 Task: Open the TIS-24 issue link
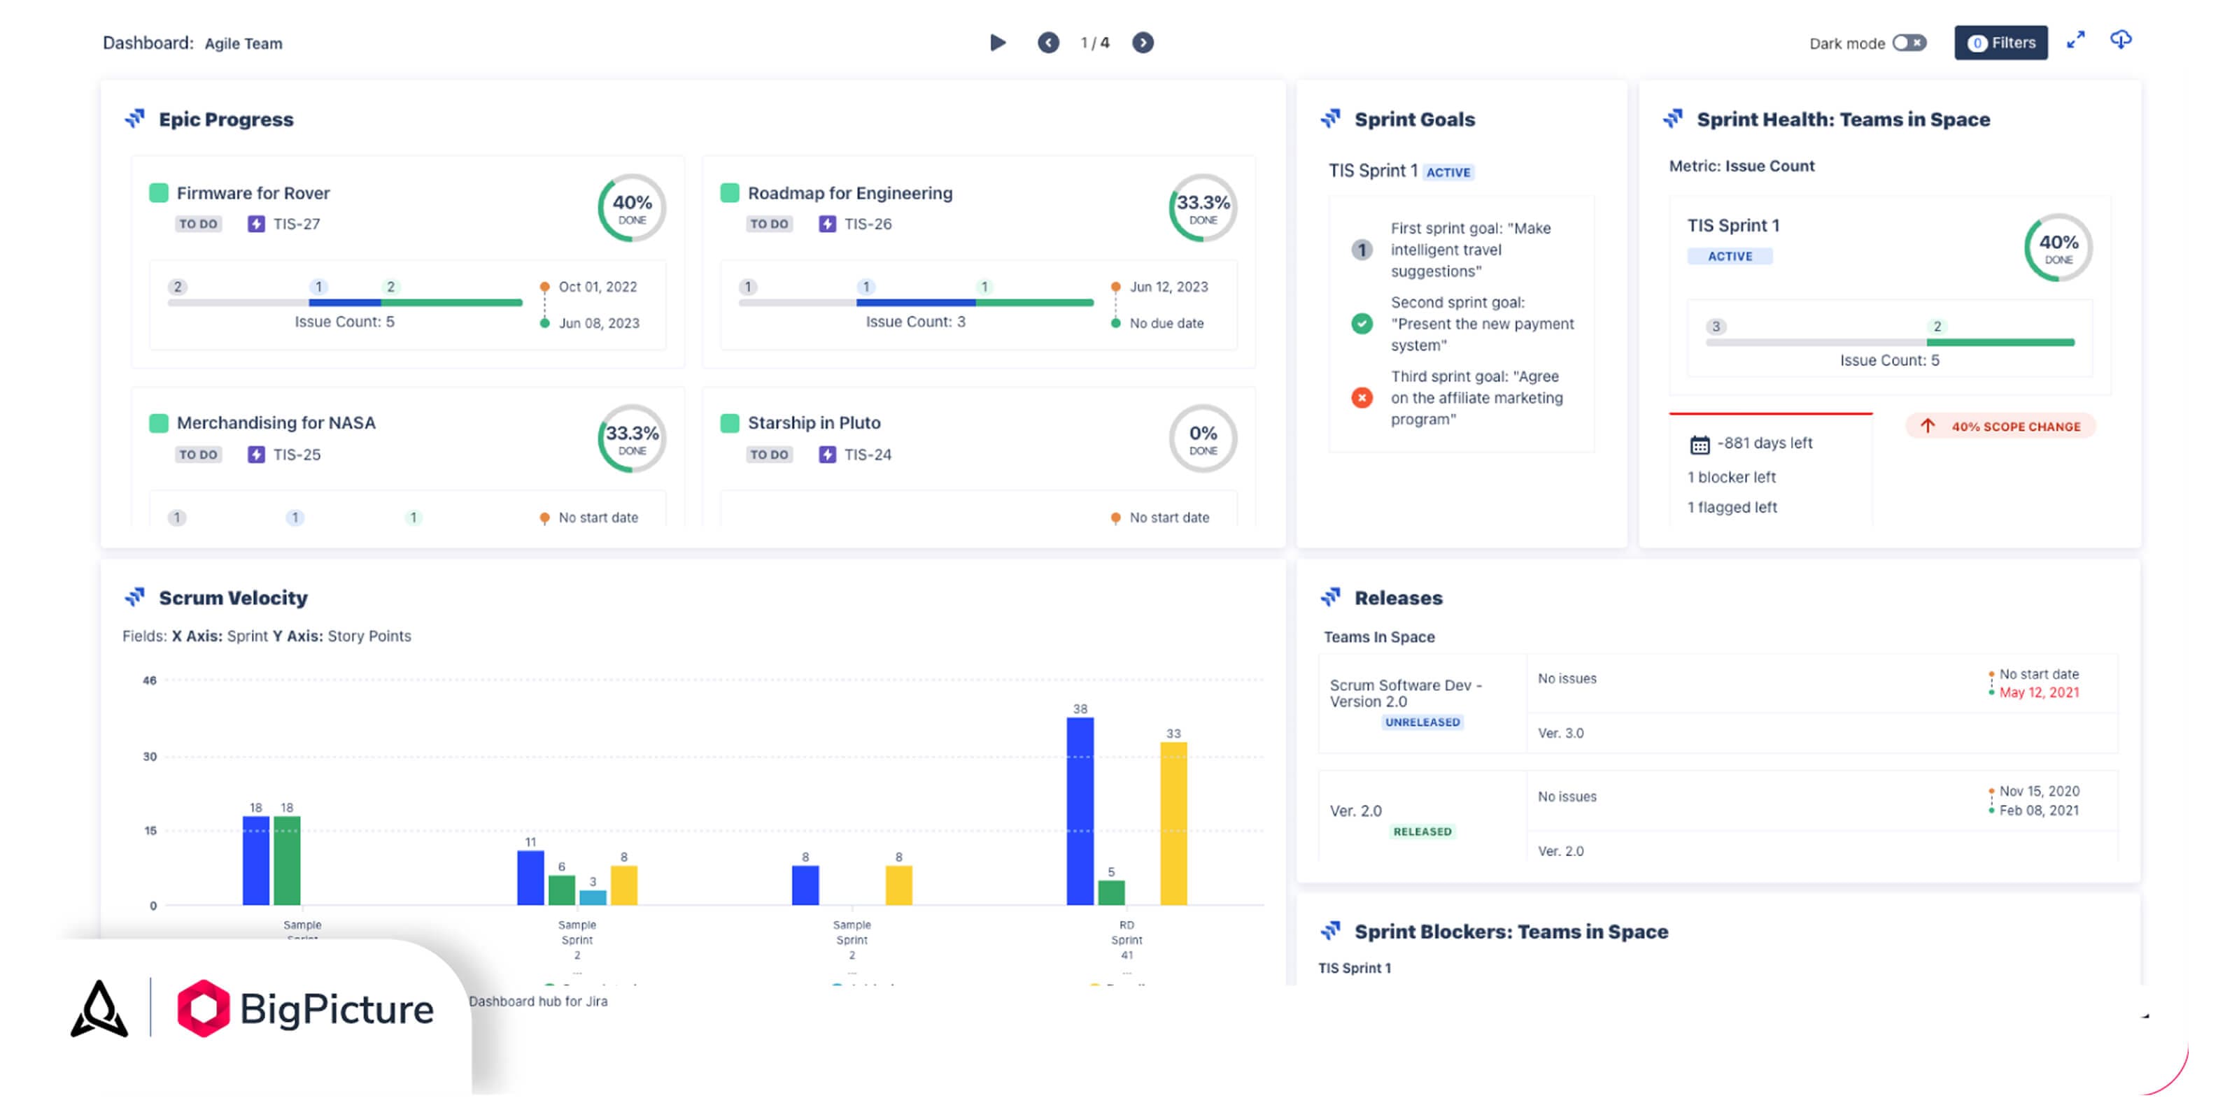coord(868,455)
